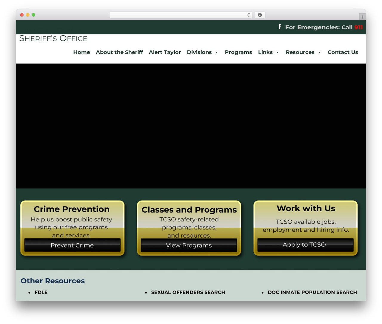Click the Crime Prevention heading
Viewport: 382px width, 324px height.
[x=72, y=209]
